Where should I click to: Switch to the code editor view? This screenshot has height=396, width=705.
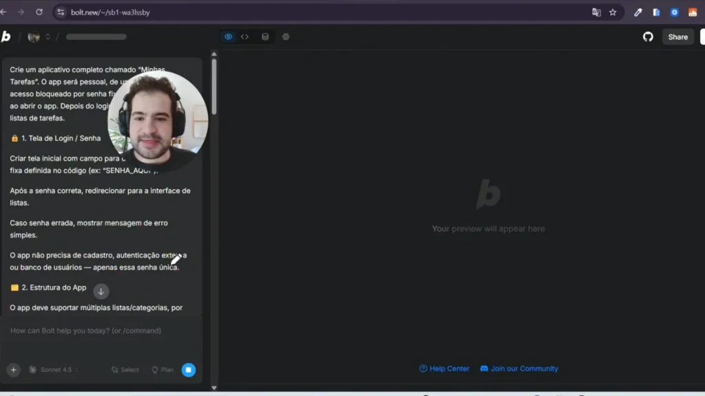(246, 36)
